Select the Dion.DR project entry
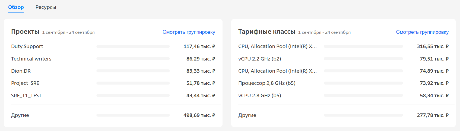 pyautogui.click(x=113, y=71)
